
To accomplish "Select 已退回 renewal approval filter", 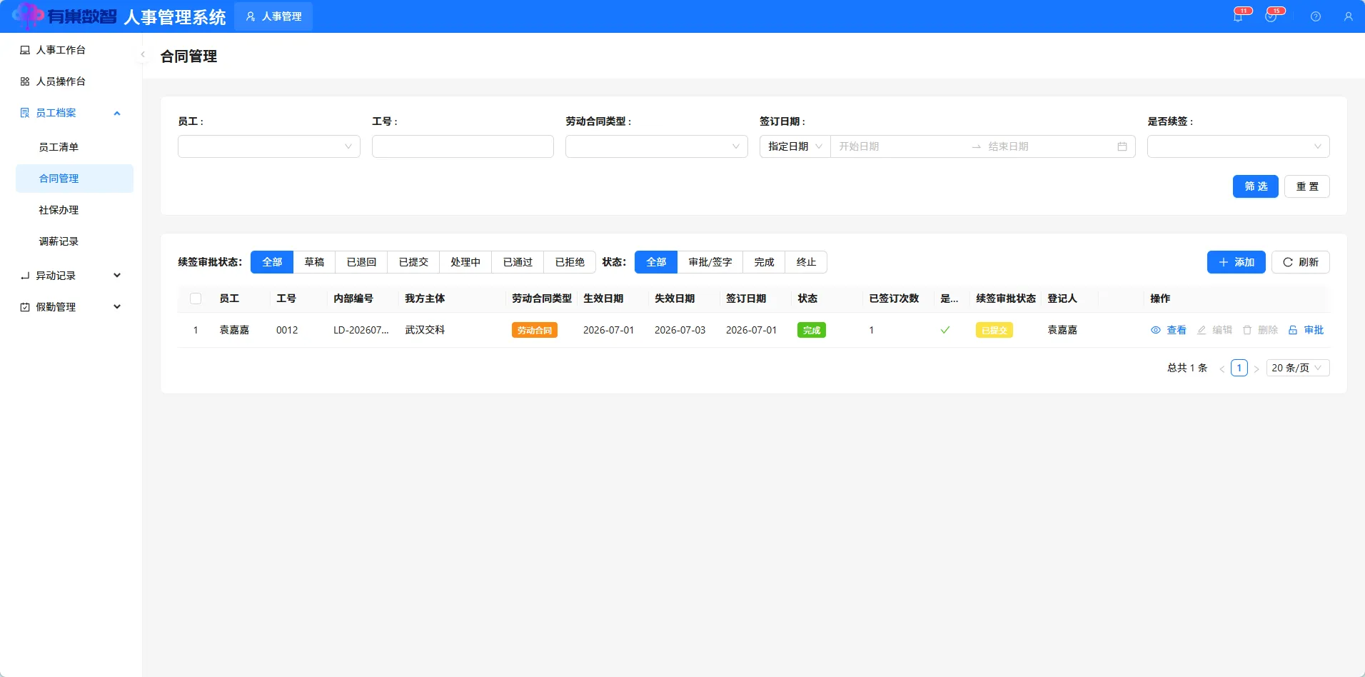I will coord(361,262).
